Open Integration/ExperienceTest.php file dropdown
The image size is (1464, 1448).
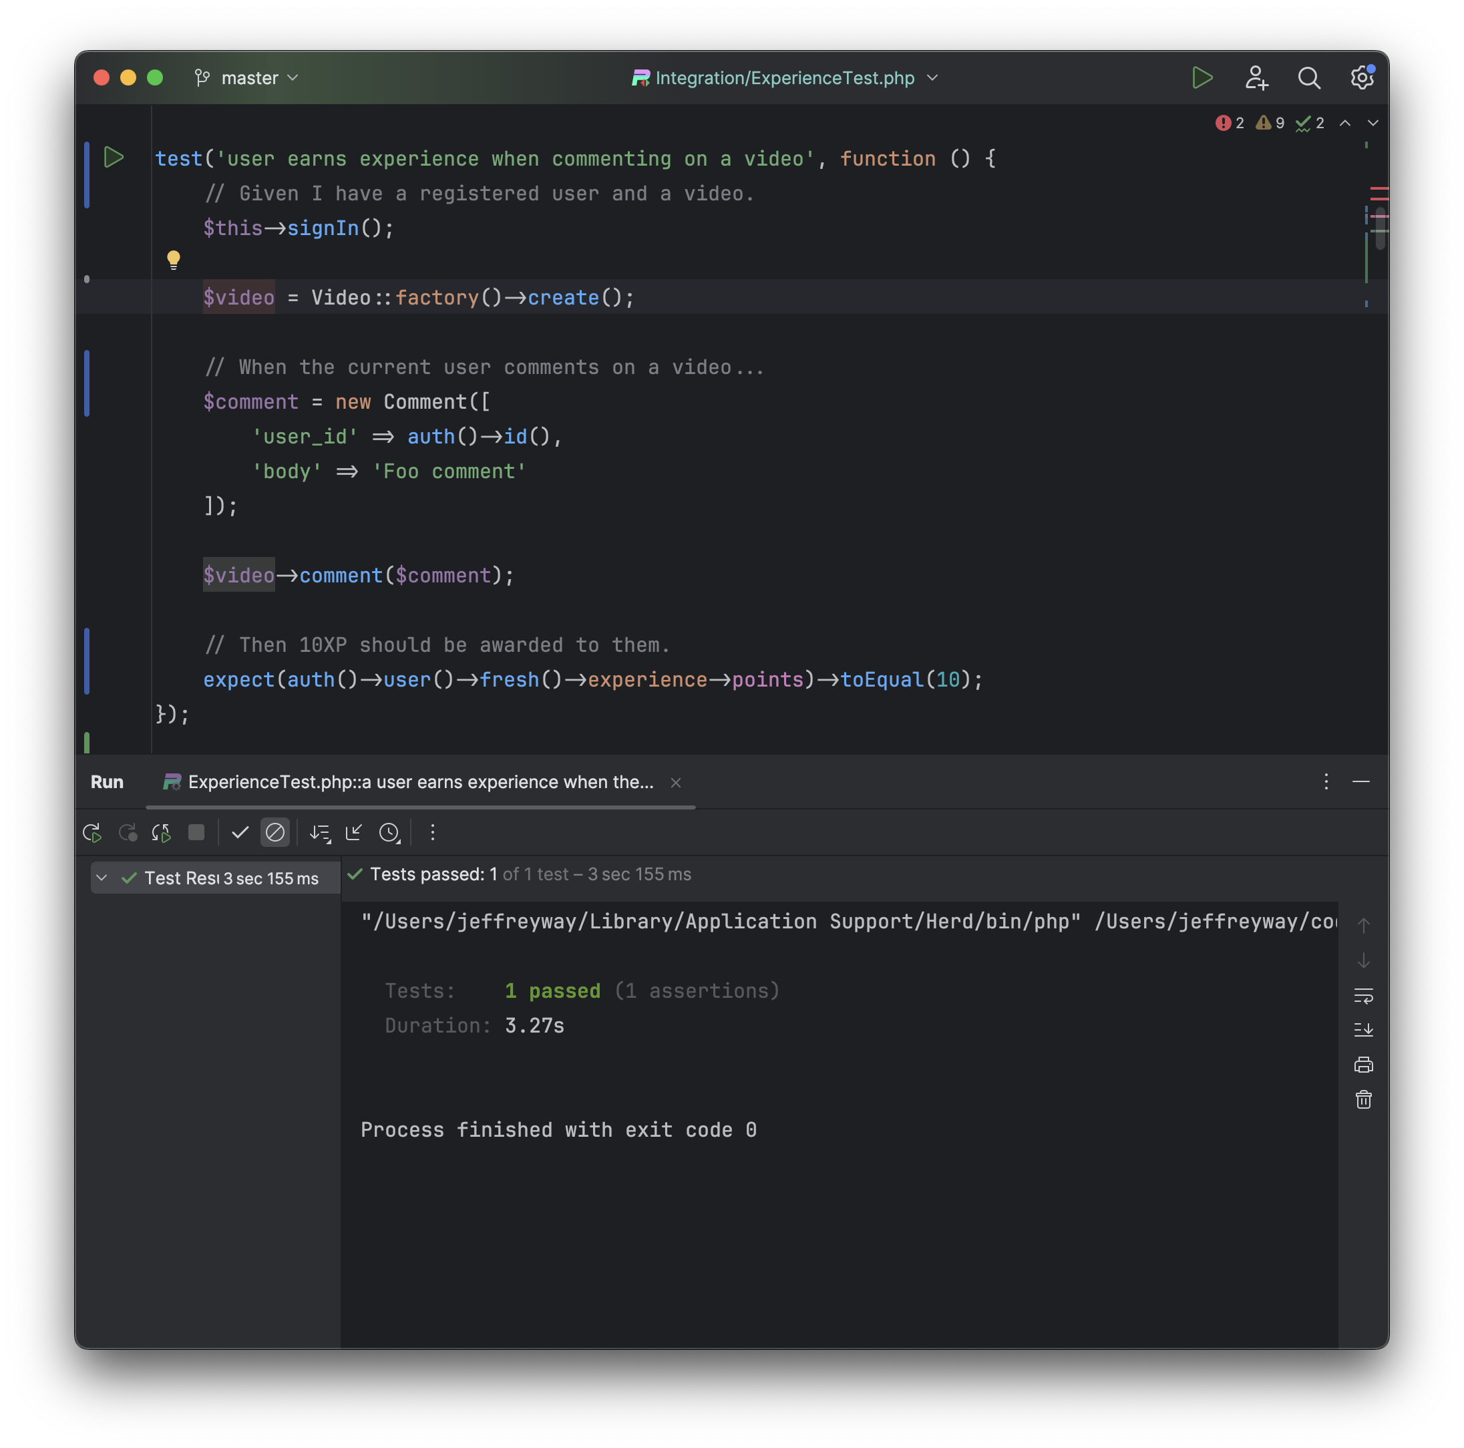(x=784, y=78)
